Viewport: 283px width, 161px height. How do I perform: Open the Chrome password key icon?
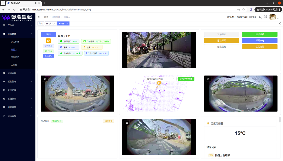238,9
